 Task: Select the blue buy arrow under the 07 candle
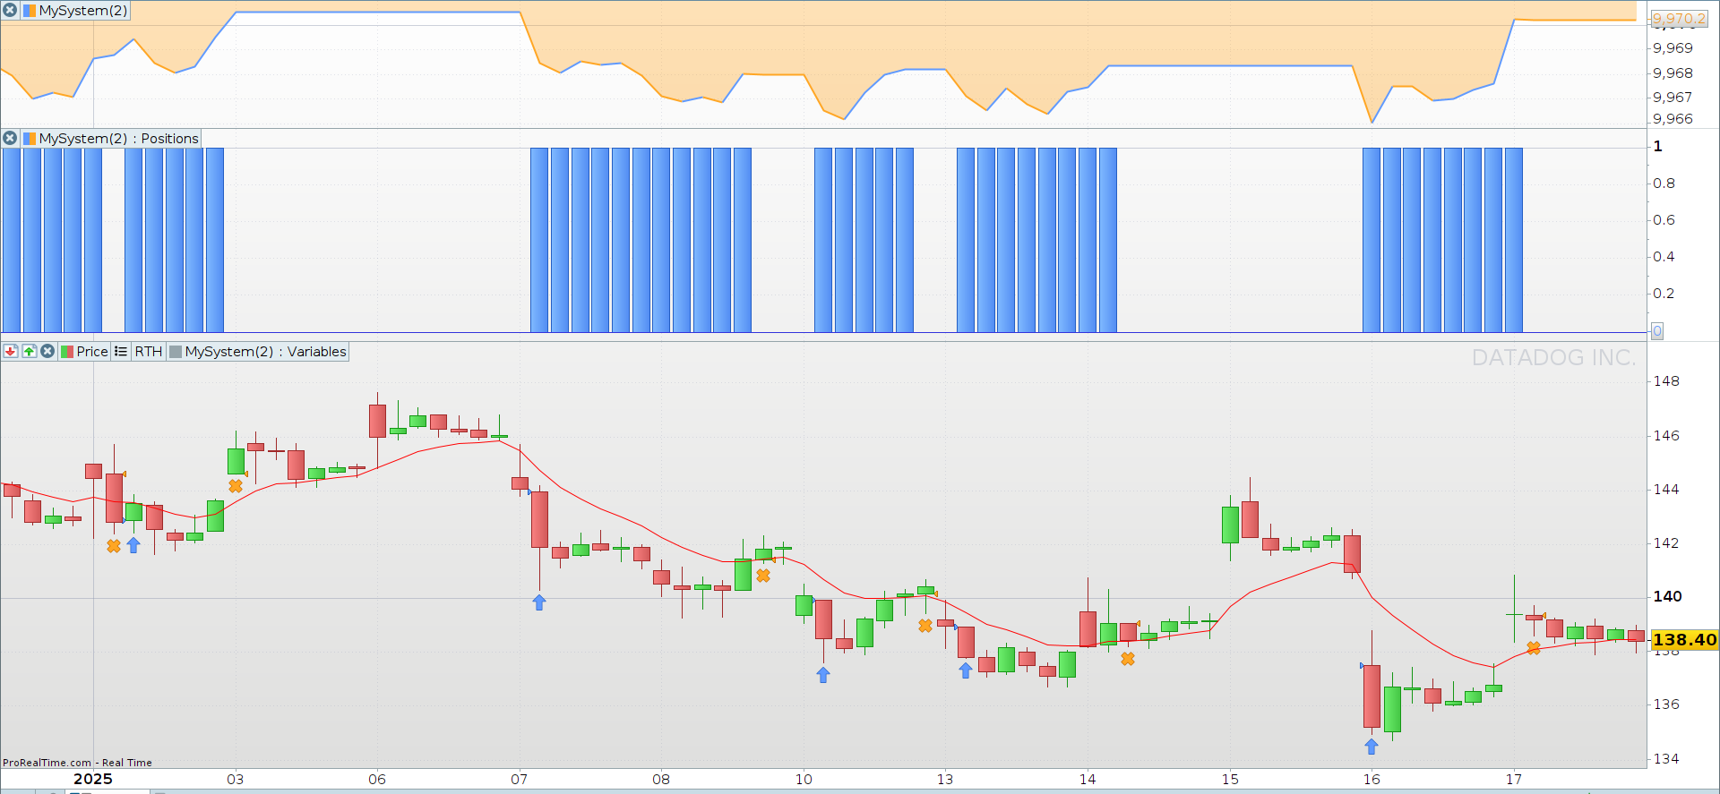click(539, 602)
